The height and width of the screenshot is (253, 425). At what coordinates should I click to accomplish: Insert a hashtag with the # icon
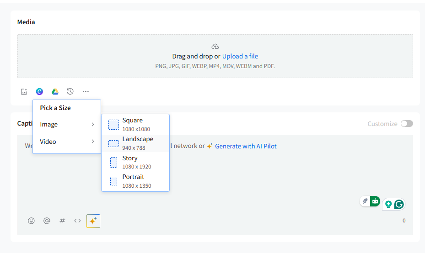pos(62,221)
